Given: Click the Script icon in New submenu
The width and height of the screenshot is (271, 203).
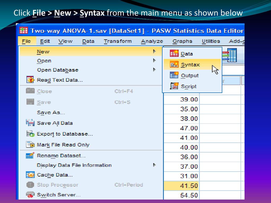Looking at the screenshot, I should (174, 86).
